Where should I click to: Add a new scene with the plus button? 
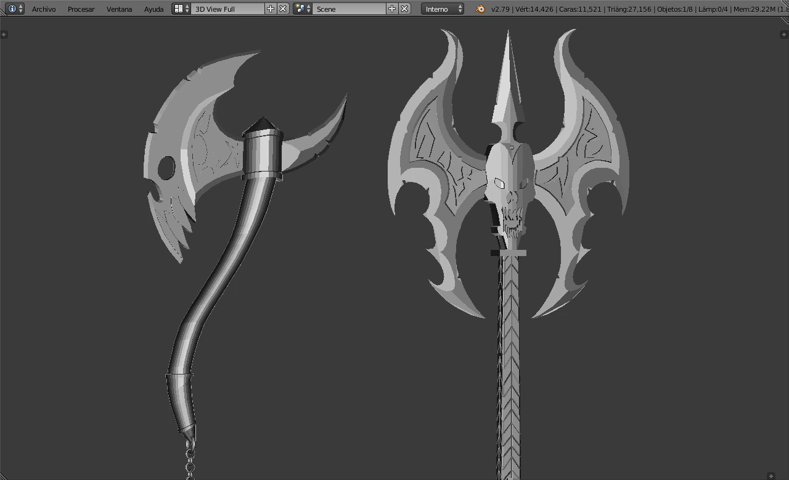click(x=391, y=9)
